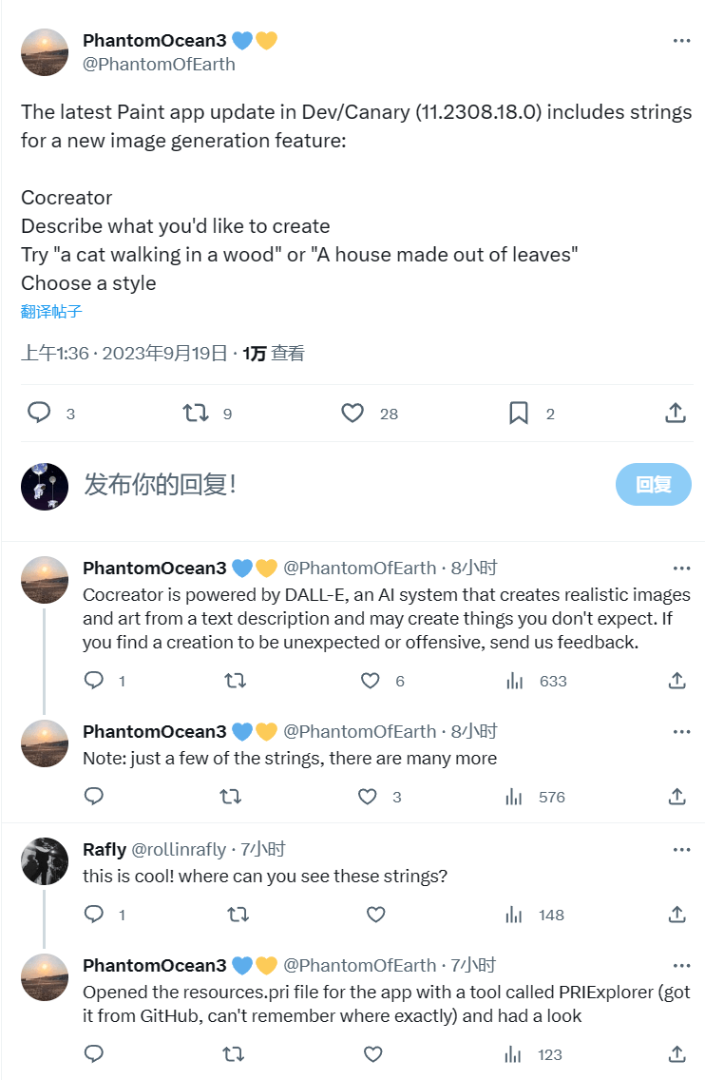The height and width of the screenshot is (1080, 705).
Task: Bookmark the main Paint app tweet
Action: (x=519, y=413)
